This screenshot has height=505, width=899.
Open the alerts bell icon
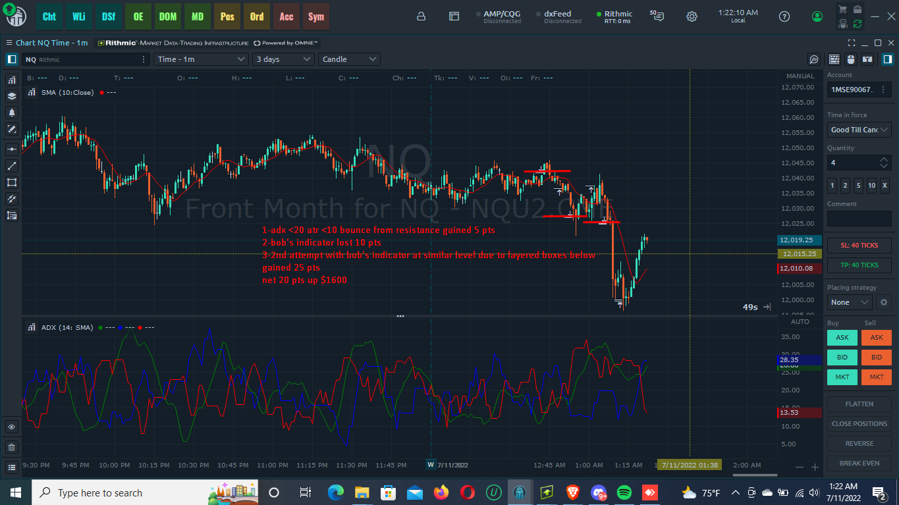pyautogui.click(x=12, y=113)
